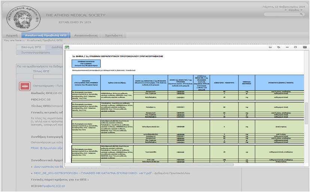
Task: Collapse the Οστεοπόρωση entry with the red minus icon
Action: 25,86
